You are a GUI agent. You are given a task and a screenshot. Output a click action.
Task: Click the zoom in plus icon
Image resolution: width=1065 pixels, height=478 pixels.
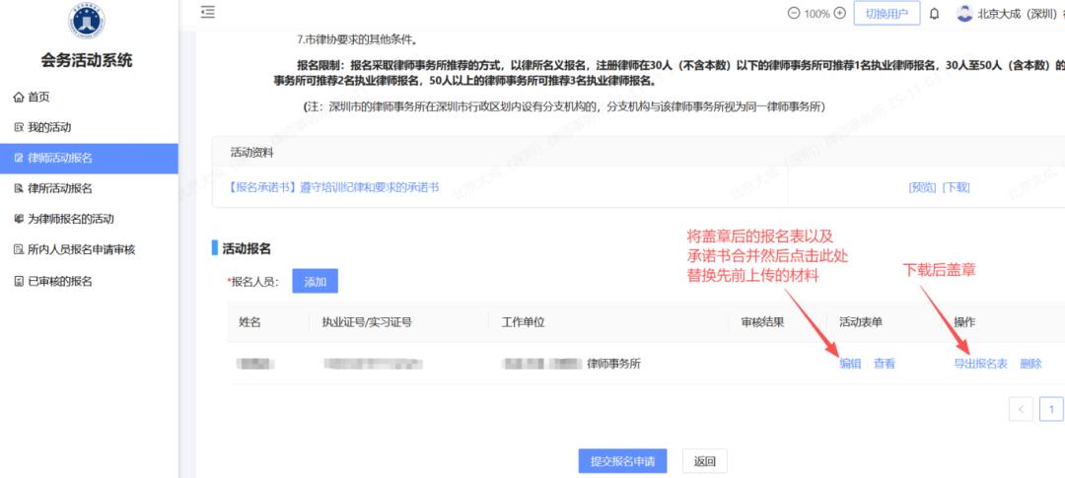pyautogui.click(x=840, y=14)
